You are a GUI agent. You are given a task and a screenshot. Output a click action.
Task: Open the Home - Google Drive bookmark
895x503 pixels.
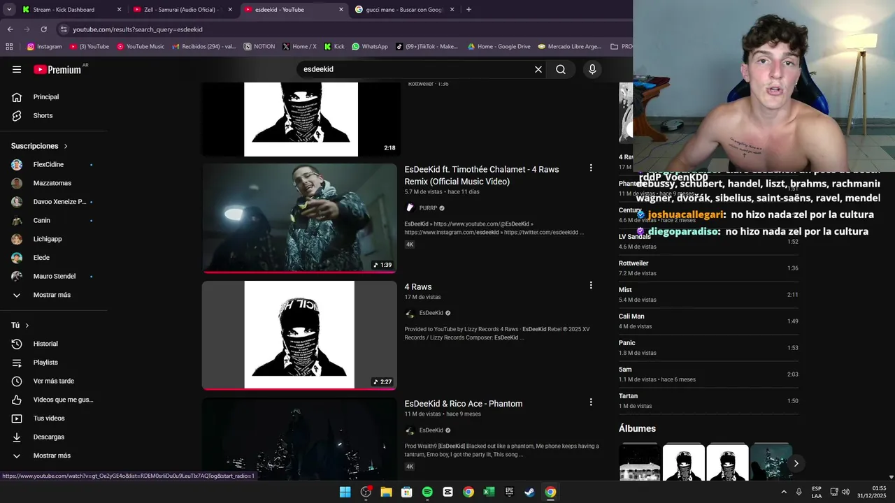tap(499, 47)
